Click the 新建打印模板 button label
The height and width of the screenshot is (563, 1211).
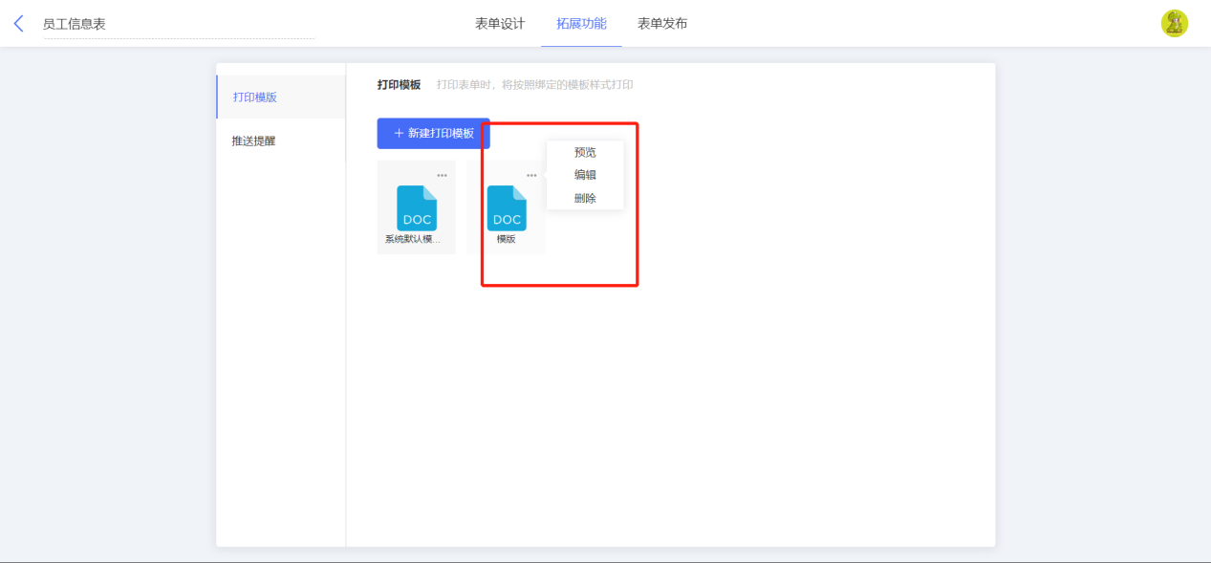(441, 134)
